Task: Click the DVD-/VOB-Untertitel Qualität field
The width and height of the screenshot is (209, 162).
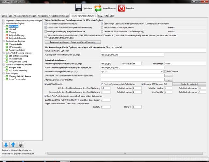Action: pyautogui.click(x=105, y=100)
